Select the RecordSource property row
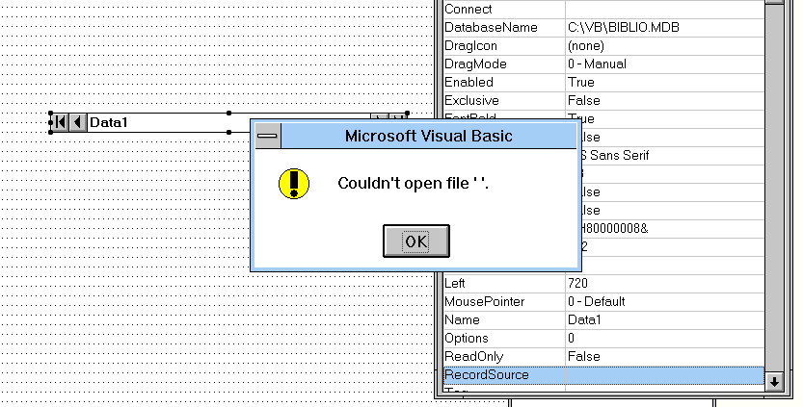 pos(603,375)
